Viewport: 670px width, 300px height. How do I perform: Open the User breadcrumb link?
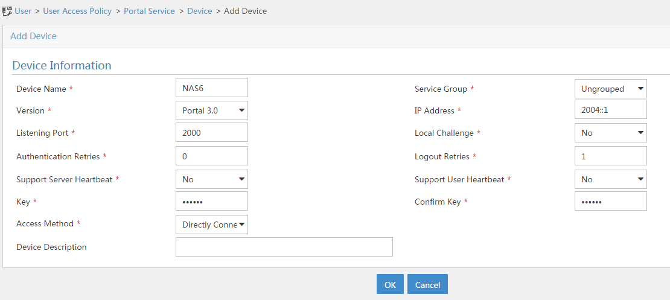23,11
